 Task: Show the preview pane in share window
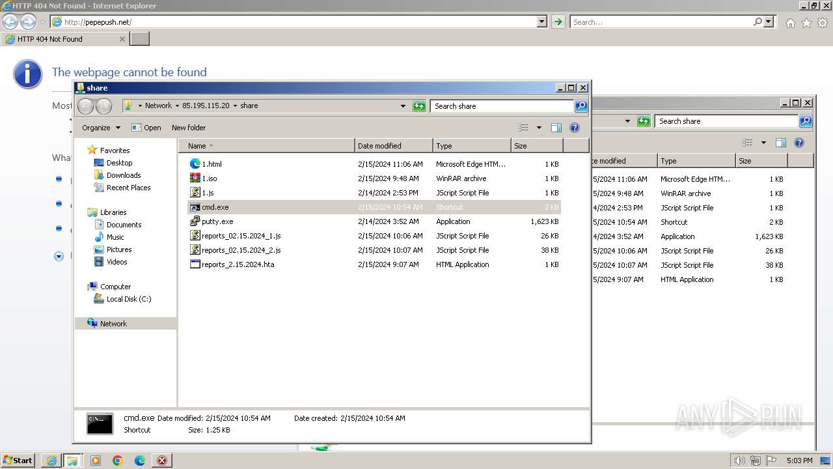click(556, 128)
